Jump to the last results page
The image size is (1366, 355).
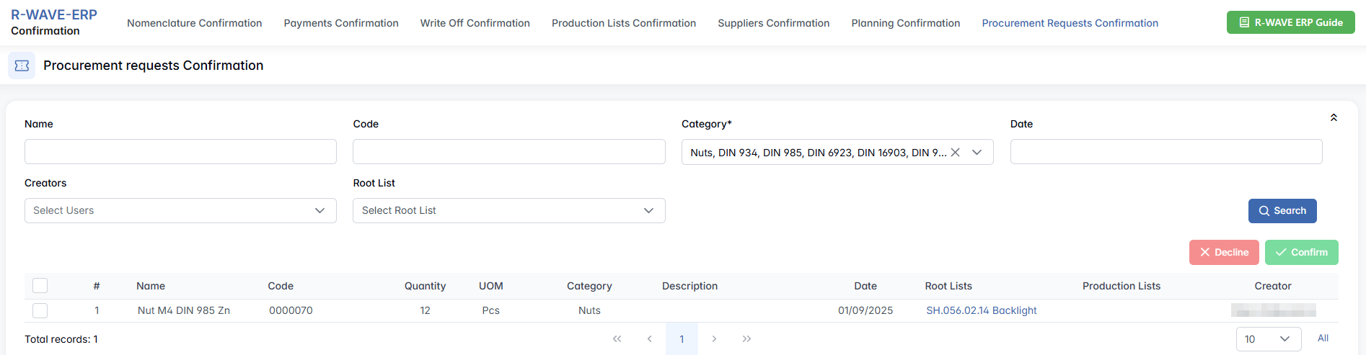tap(746, 338)
